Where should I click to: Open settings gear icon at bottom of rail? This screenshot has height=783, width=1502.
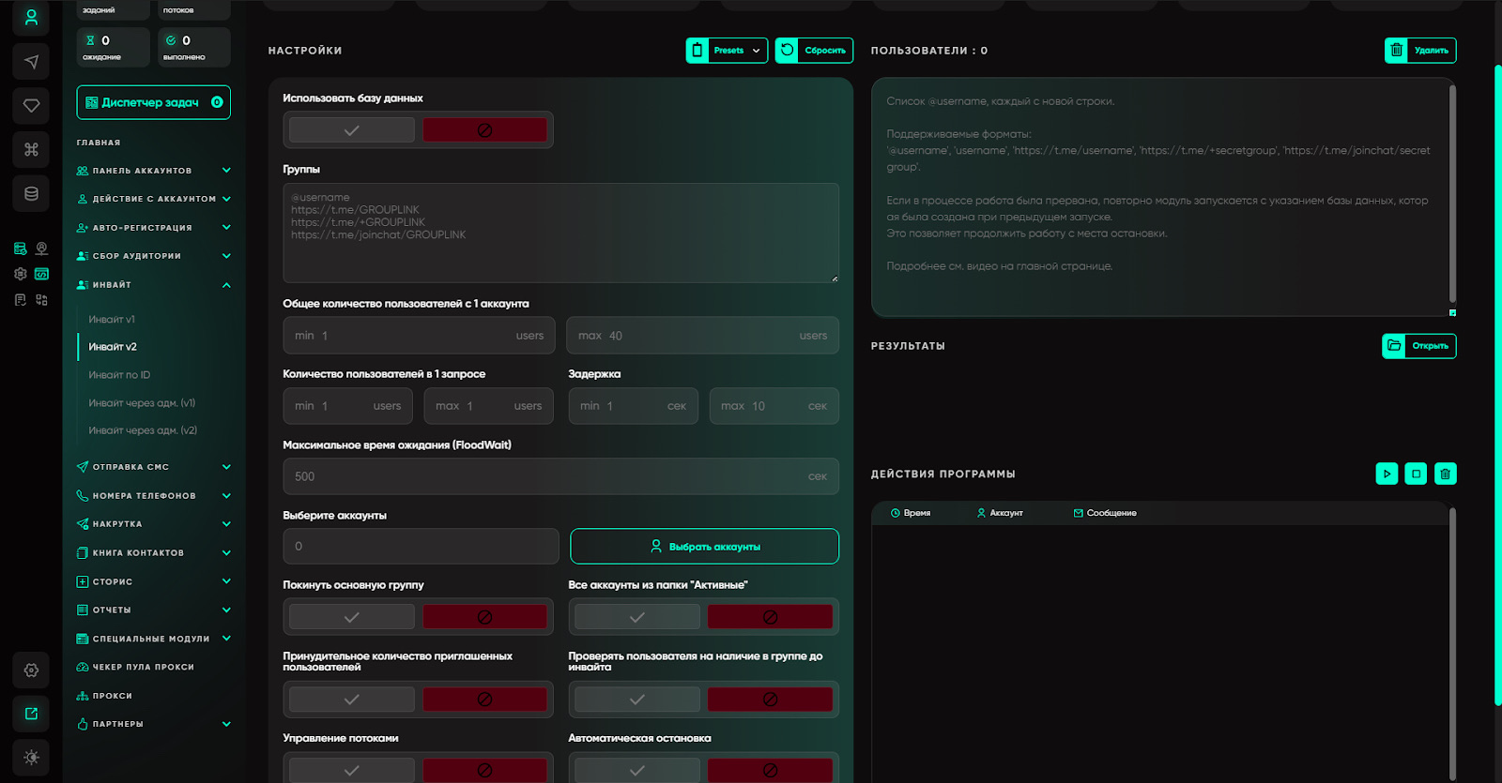31,670
